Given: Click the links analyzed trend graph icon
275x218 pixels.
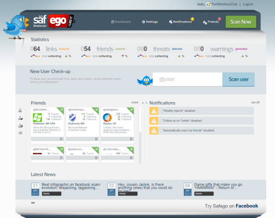Looking at the screenshot, I should 35,56.
